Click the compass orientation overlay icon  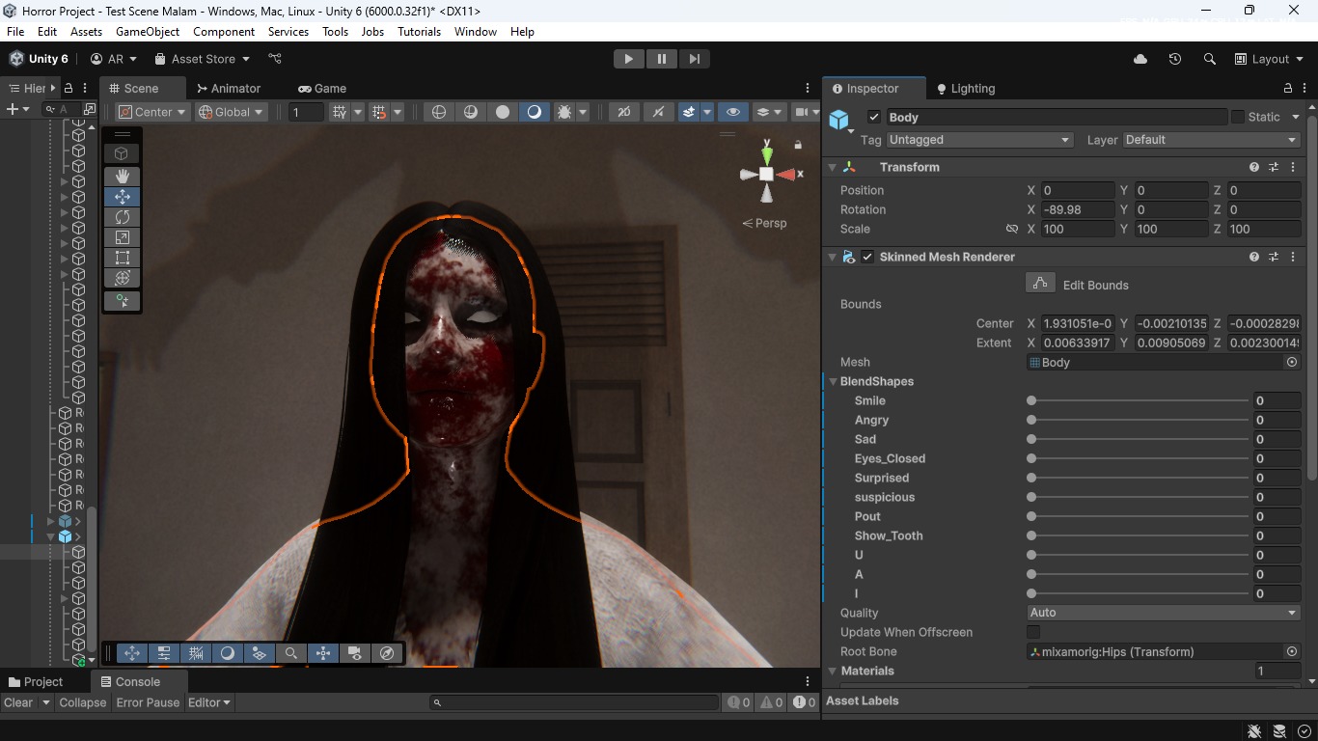tap(387, 653)
